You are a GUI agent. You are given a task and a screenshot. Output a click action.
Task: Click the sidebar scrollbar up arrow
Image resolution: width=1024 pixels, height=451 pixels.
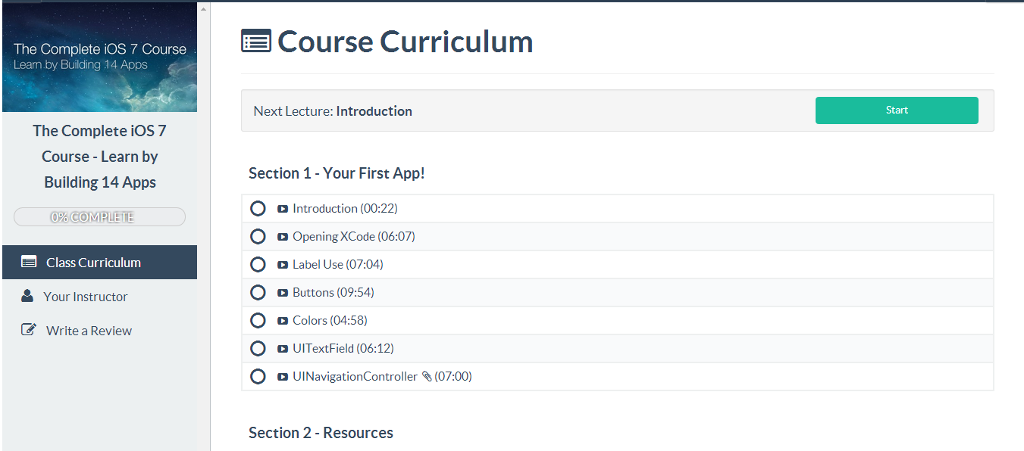click(203, 9)
